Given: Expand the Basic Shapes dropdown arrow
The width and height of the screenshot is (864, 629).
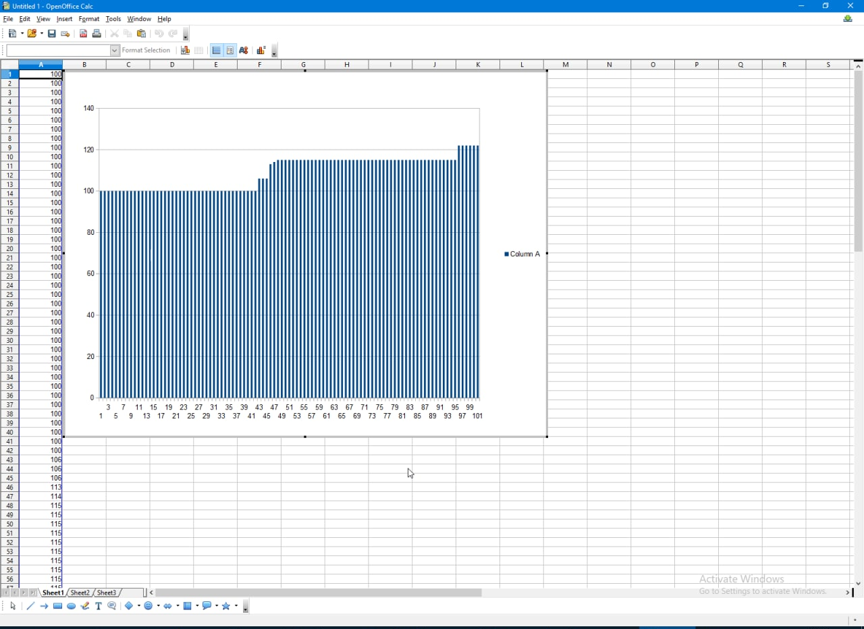Looking at the screenshot, I should pos(138,606).
